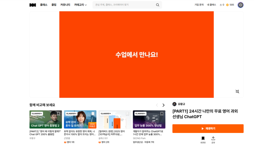This screenshot has width=254, height=147.
Task: Click the 유왕규 creator avatar icon
Action: click(174, 104)
